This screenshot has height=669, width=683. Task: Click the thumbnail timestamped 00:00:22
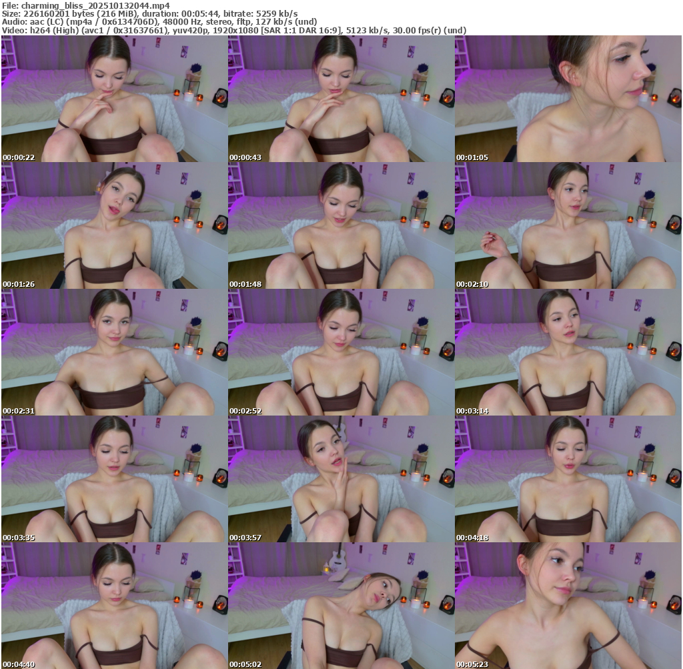point(114,99)
